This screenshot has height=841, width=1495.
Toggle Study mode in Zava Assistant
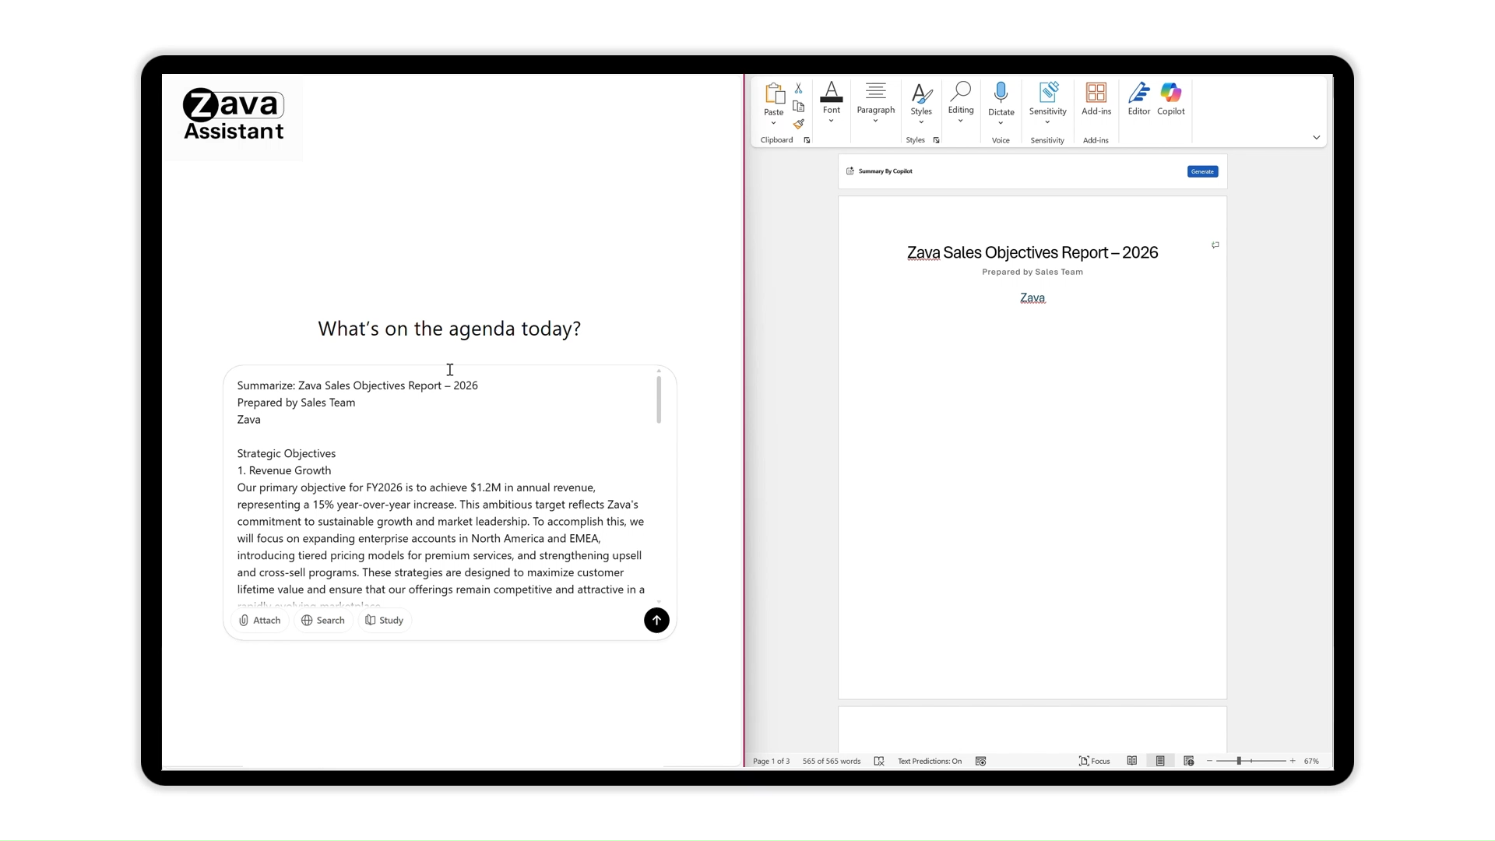[x=385, y=621]
